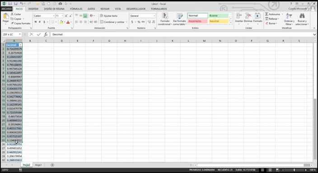318x173 pixels.
Task: Click Dar formato como tabla
Action: tap(179, 19)
